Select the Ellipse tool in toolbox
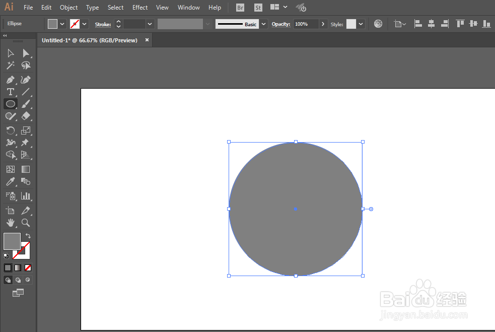The width and height of the screenshot is (495, 332). [11, 104]
